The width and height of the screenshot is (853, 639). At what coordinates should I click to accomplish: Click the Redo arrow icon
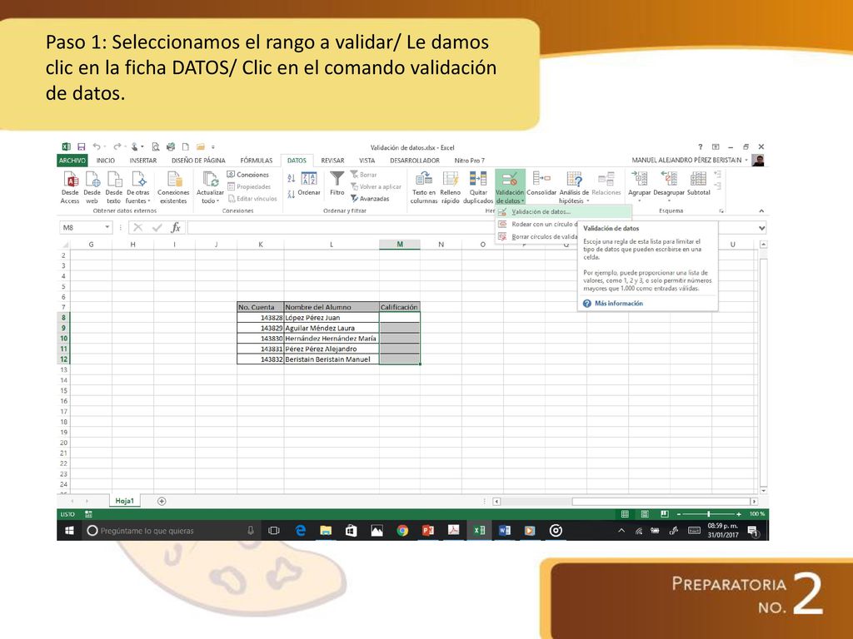[117, 146]
